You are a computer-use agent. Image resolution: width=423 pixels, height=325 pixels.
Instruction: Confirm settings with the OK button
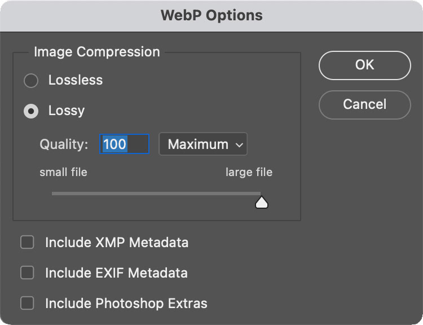[x=364, y=65]
